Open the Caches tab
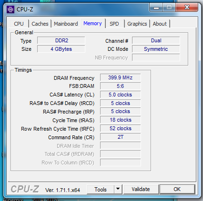This screenshot has height=201, width=203. click(x=40, y=24)
